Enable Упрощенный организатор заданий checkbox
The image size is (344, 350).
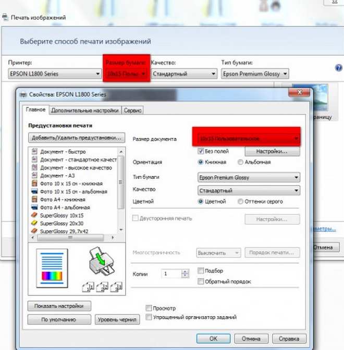tap(149, 317)
